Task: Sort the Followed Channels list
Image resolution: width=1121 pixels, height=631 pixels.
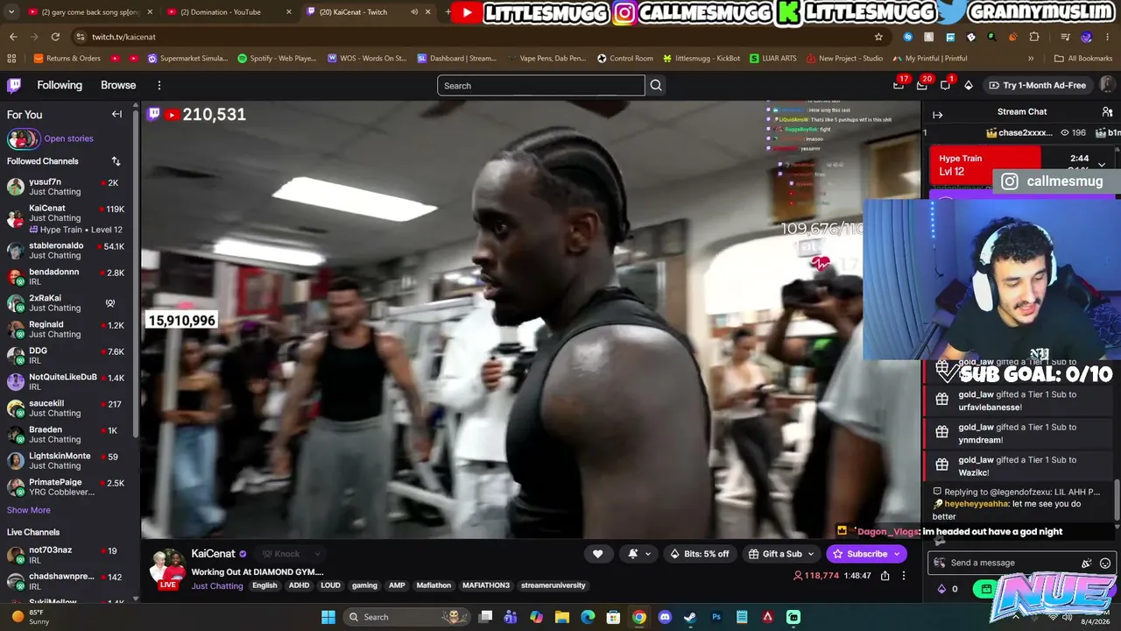Action: pyautogui.click(x=116, y=161)
